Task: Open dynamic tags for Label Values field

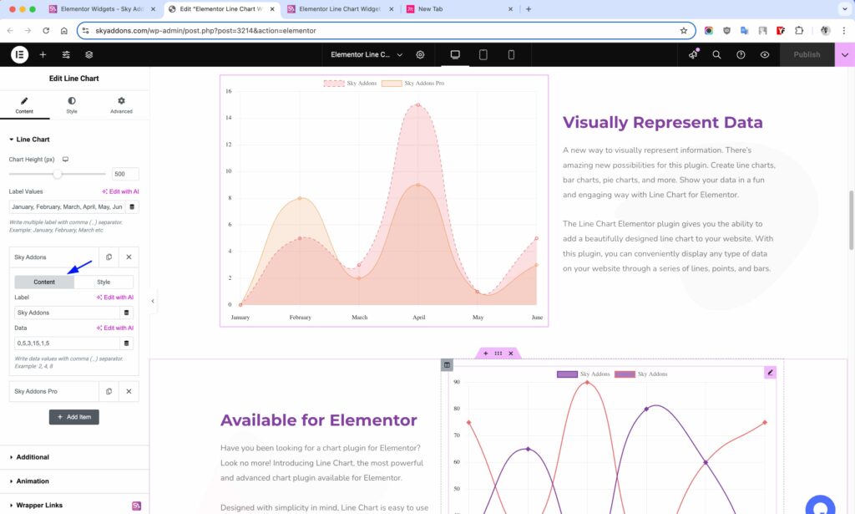Action: coord(132,206)
